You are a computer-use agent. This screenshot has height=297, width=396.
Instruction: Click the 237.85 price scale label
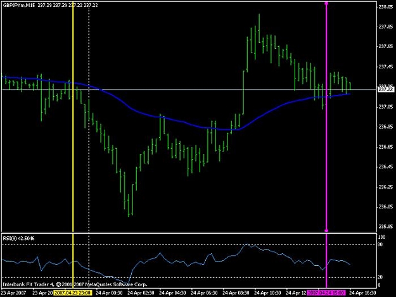tap(386, 27)
